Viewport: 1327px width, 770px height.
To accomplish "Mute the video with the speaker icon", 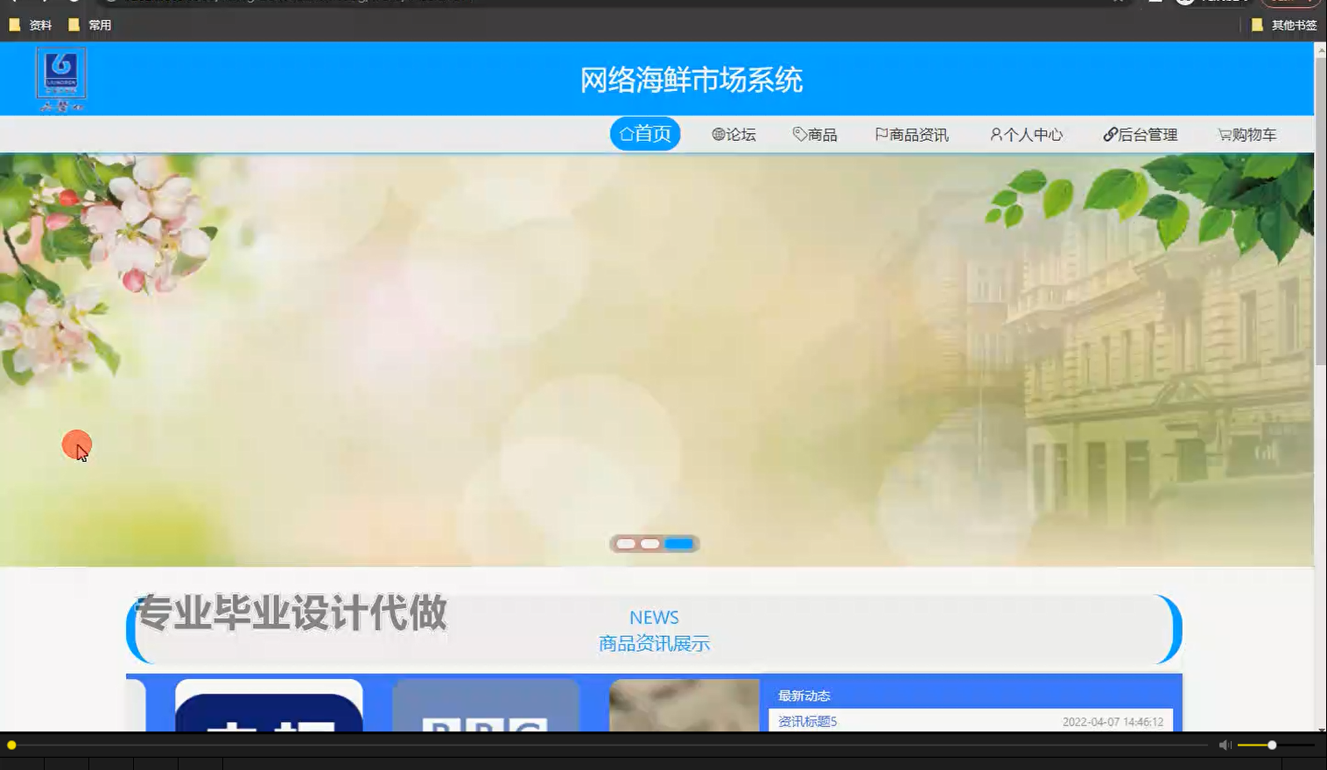I will tap(1225, 744).
